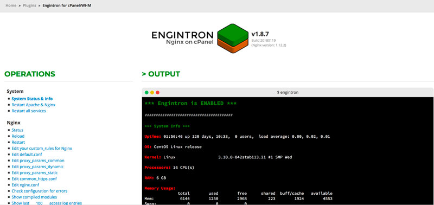This screenshot has height=205, width=434.
Task: Click the Kernel line in terminal
Action: [218, 157]
